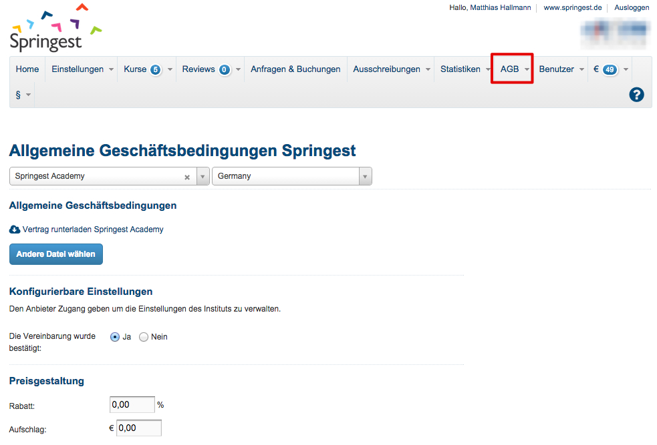Clear the Springest Academy selection
The height and width of the screenshot is (445, 657).
[187, 177]
